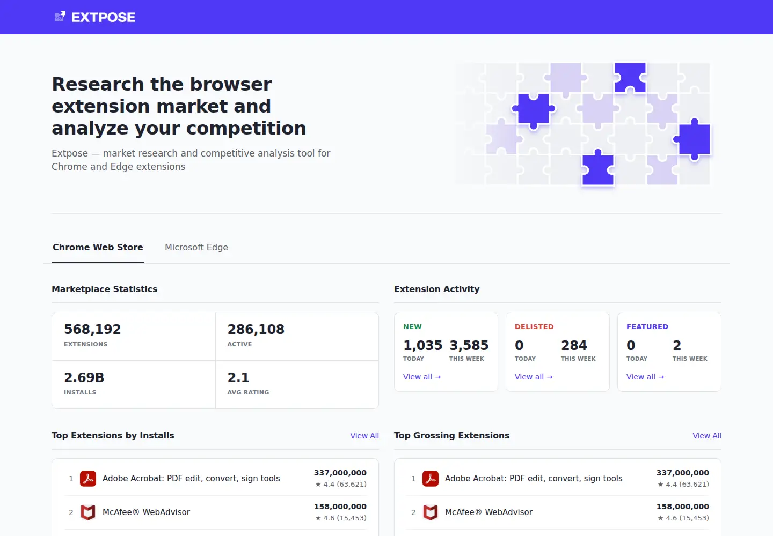The width and height of the screenshot is (773, 536).
Task: Open View all link under NEW extensions
Action: (x=422, y=377)
